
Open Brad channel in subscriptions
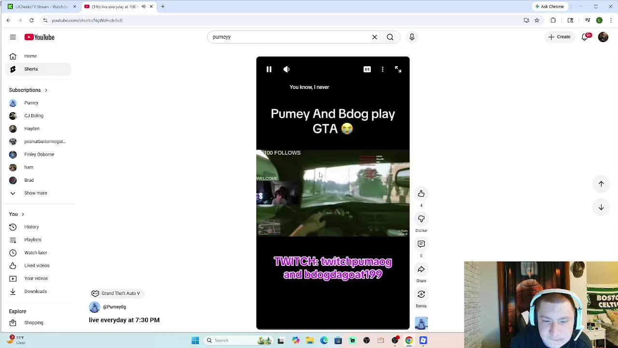point(39,180)
